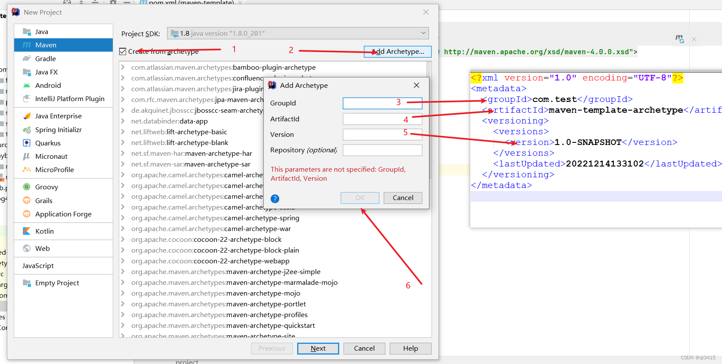Click the groupId com.test text in XML

554,99
